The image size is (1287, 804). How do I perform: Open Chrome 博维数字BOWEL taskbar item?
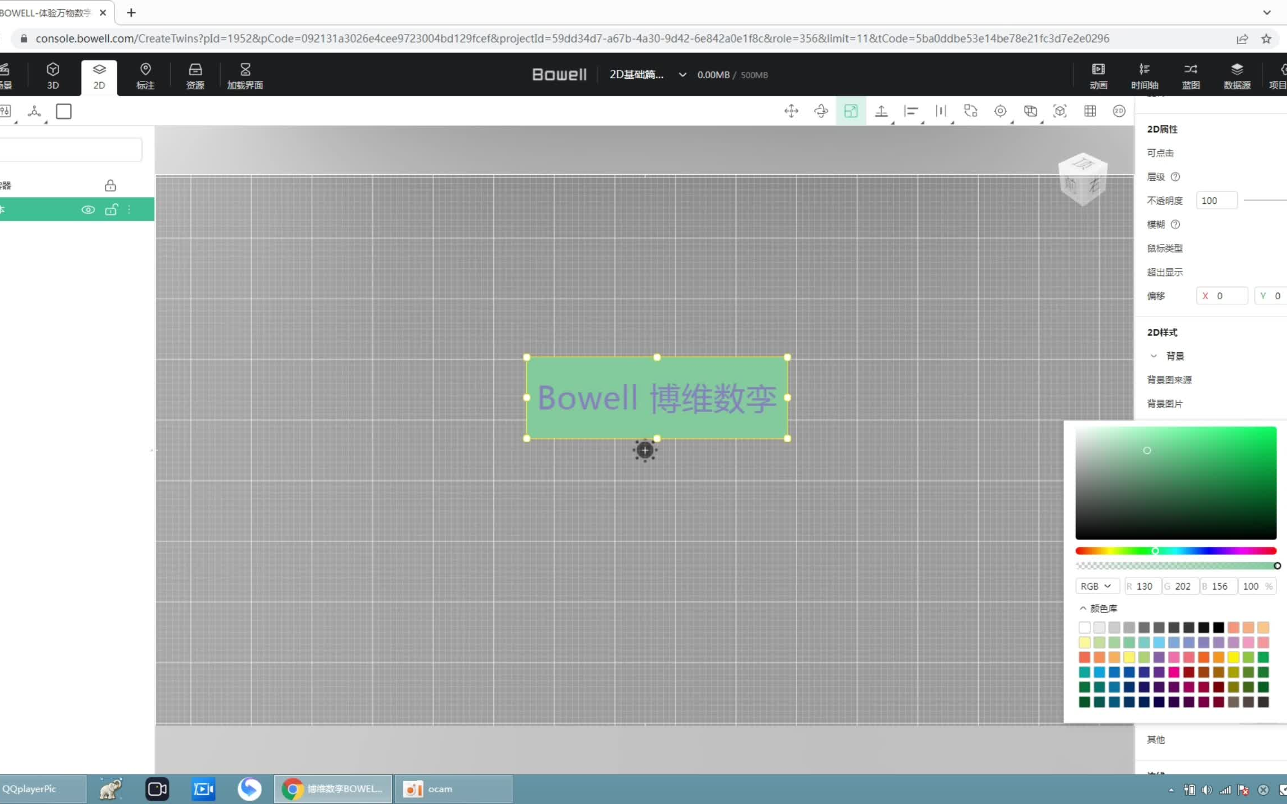tap(333, 789)
